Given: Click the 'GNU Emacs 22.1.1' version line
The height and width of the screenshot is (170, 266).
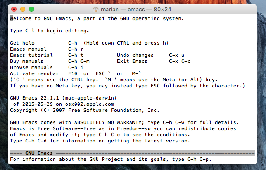Looking at the screenshot, I should pos(63,98).
